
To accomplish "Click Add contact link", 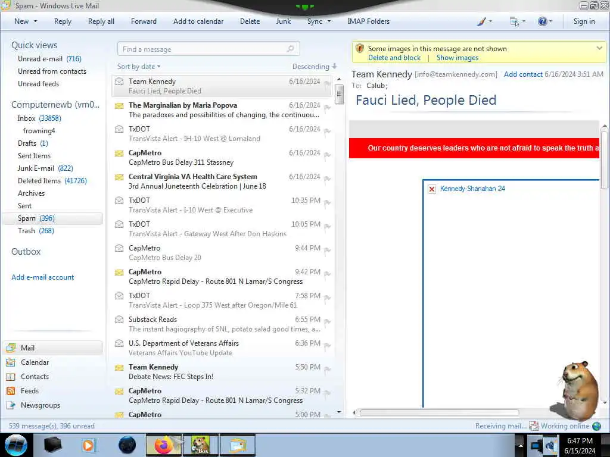I will 523,74.
